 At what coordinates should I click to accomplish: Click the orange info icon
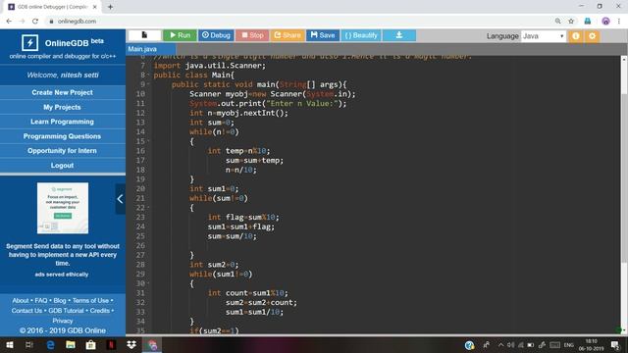(576, 36)
